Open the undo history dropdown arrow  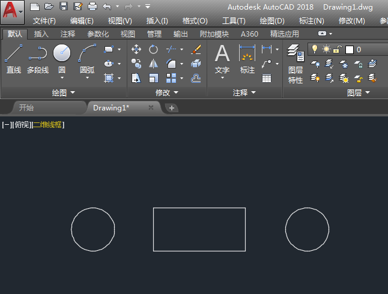[117, 6]
